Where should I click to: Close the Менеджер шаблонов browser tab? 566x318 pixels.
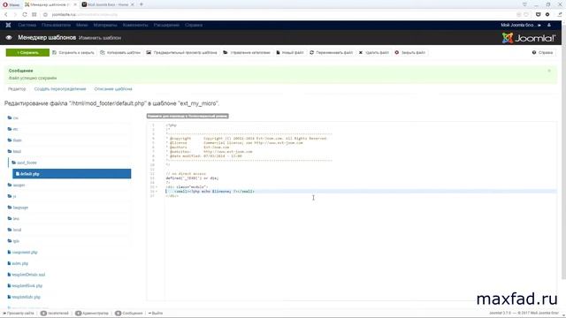[x=75, y=4]
